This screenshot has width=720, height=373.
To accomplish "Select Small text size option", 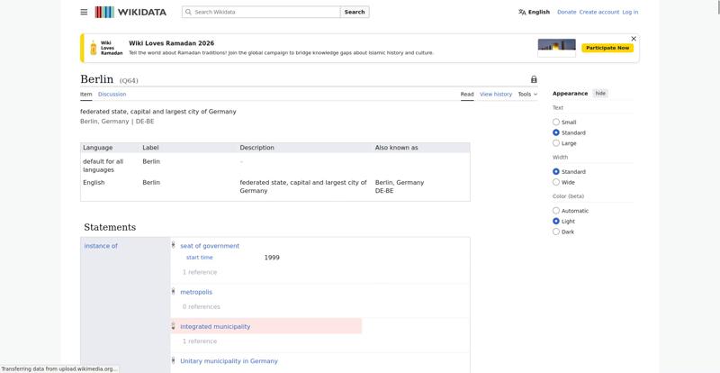I will click(x=556, y=123).
